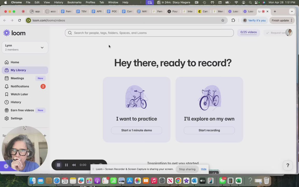The width and height of the screenshot is (299, 187).
Task: Go forward in browser
Action: (12, 21)
